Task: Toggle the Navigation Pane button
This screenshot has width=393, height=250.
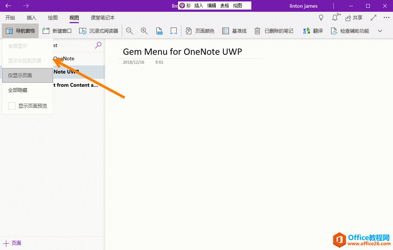Action: coord(20,31)
